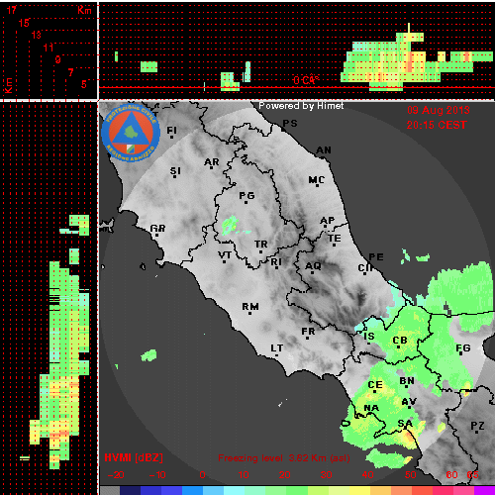Click the FI city marker
Screen dimensions: 495x495
click(x=171, y=132)
